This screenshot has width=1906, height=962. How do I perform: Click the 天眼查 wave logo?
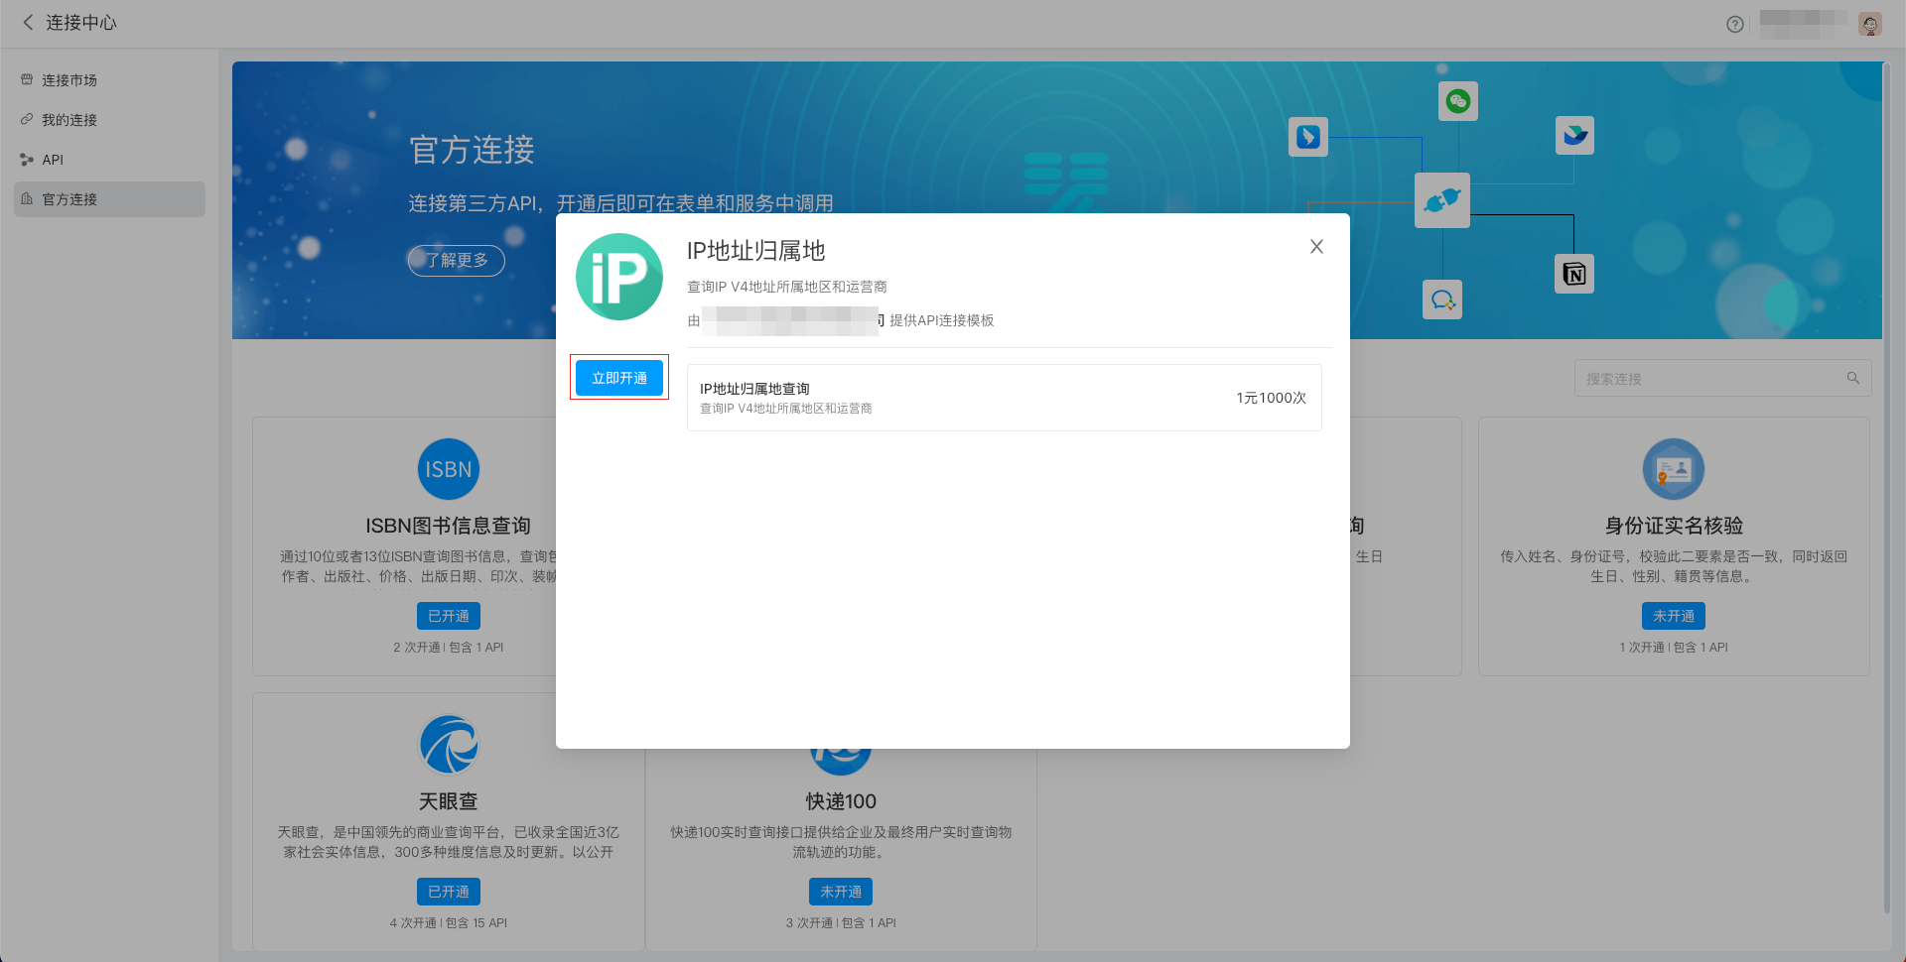(448, 744)
